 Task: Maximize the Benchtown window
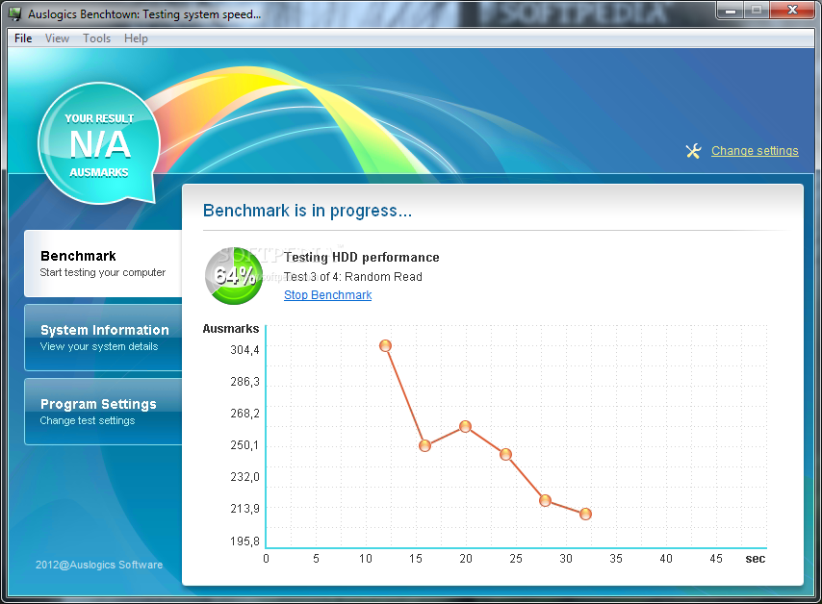pos(757,10)
